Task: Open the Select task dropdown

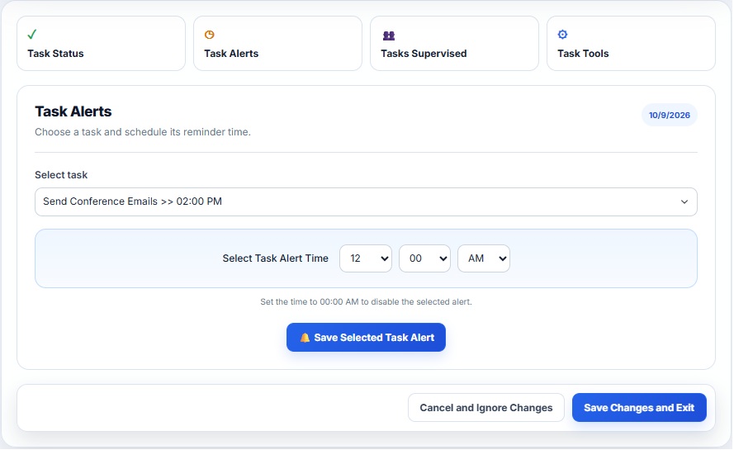Action: pyautogui.click(x=366, y=201)
